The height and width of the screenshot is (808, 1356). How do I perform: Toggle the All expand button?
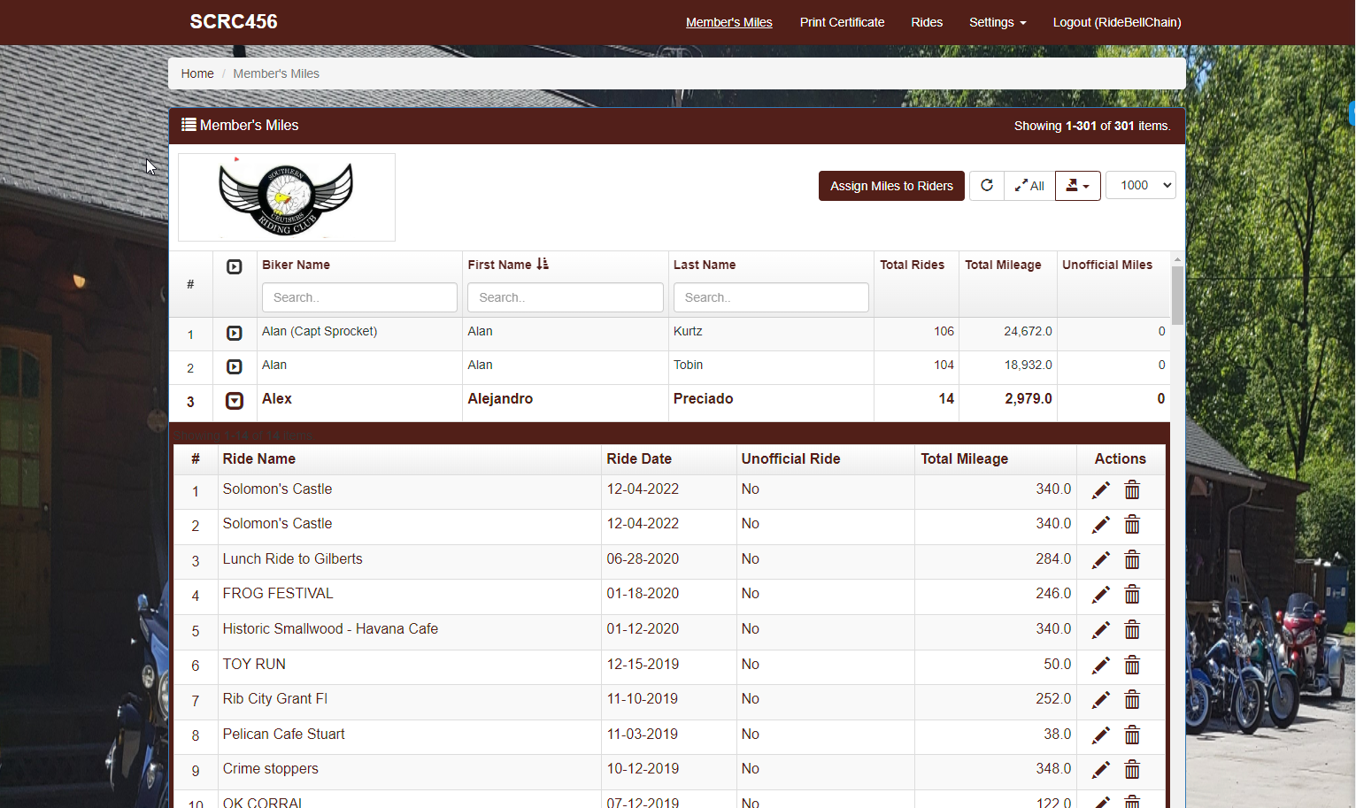click(1029, 186)
